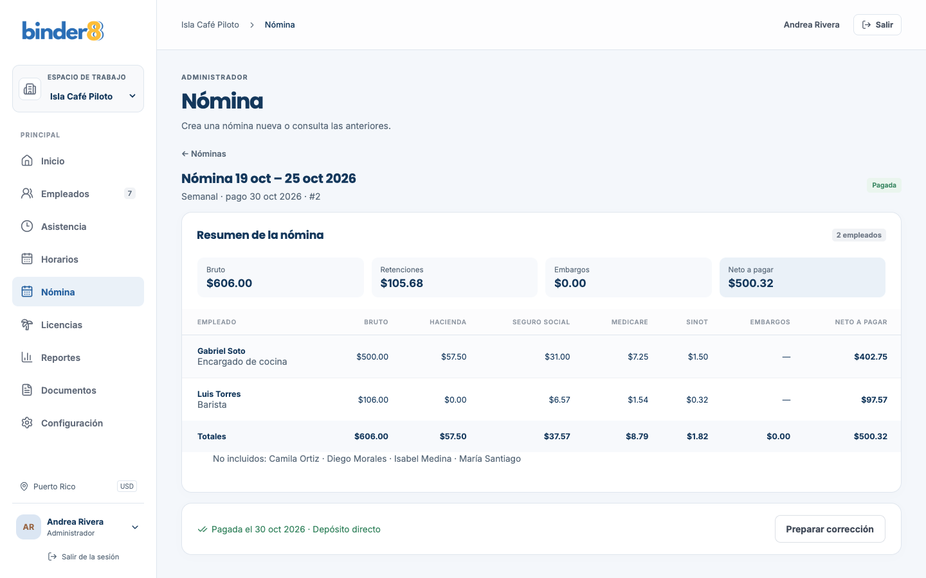Click Andrea Rivera name in top bar

812,24
